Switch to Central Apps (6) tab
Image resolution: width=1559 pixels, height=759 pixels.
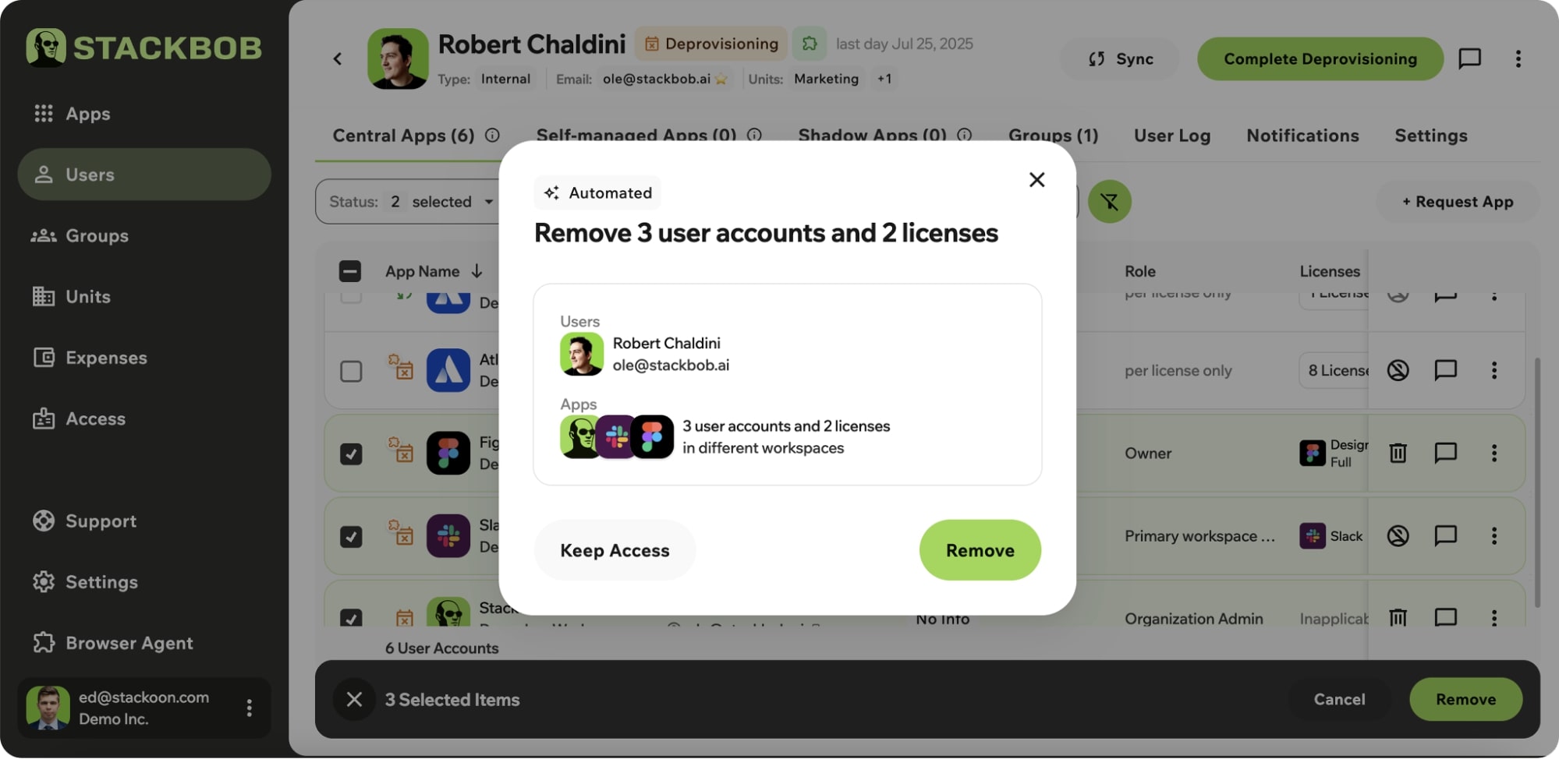(403, 136)
